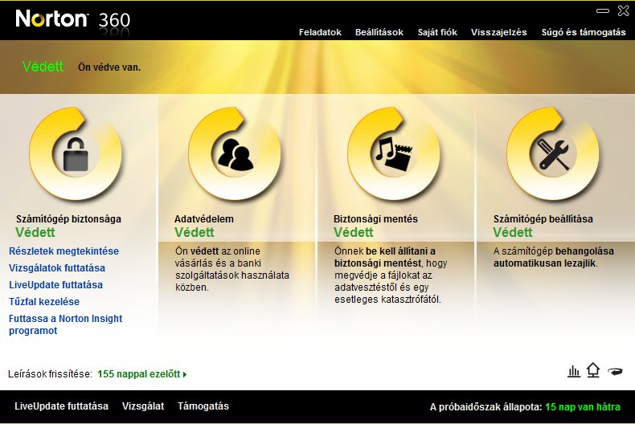Image resolution: width=635 pixels, height=424 pixels.
Task: Open the Visszajelzés menu item
Action: 498,32
